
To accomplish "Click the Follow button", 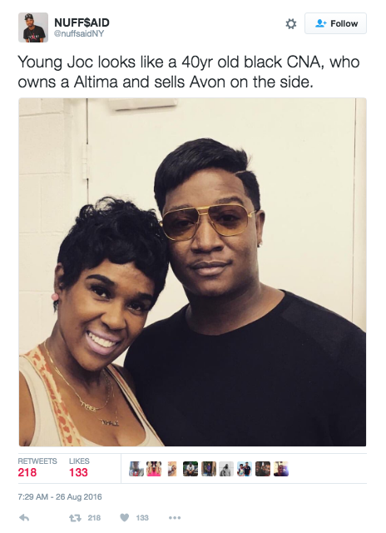I will tap(335, 23).
